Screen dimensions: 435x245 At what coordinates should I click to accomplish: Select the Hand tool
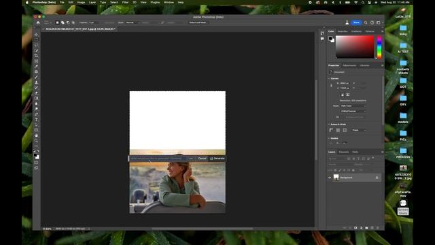pyautogui.click(x=36, y=135)
